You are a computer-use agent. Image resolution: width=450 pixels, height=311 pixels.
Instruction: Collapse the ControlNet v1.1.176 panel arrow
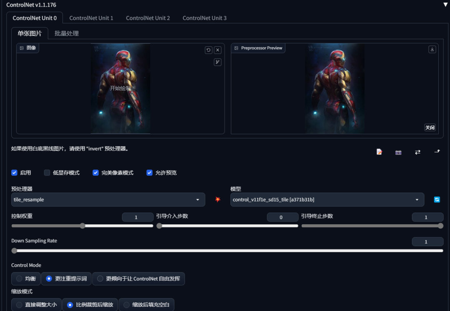point(445,5)
